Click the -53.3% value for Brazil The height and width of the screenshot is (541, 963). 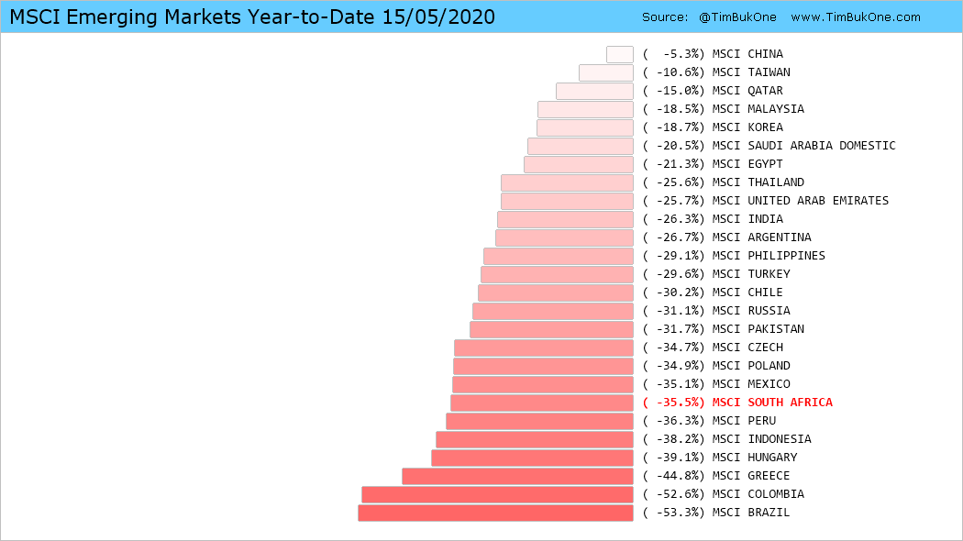pos(674,513)
